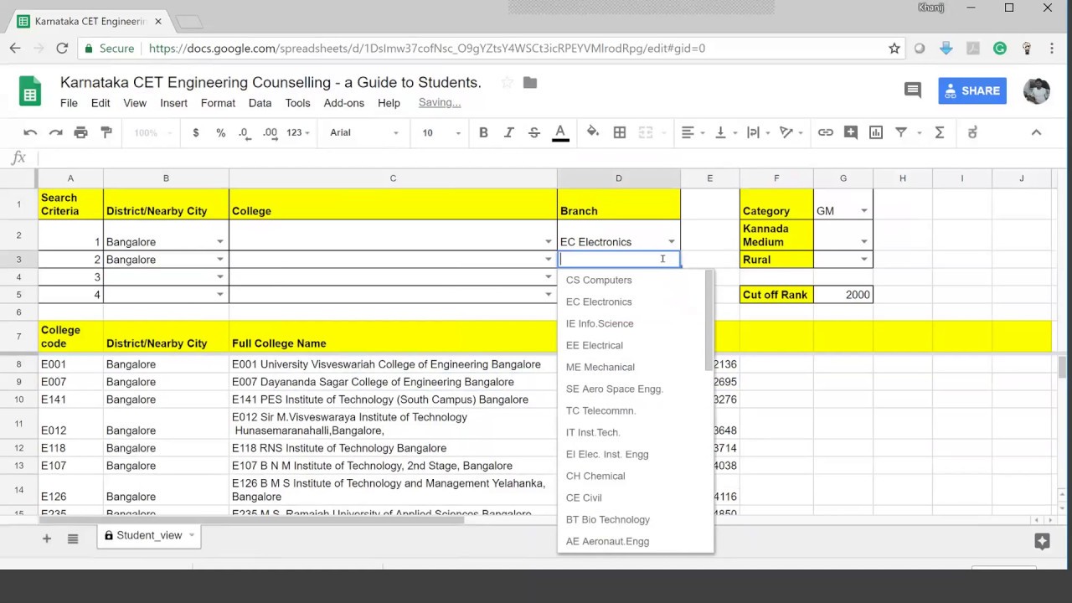Click the Undo arrow in the toolbar
Screen dimensions: 1072x603
30,132
